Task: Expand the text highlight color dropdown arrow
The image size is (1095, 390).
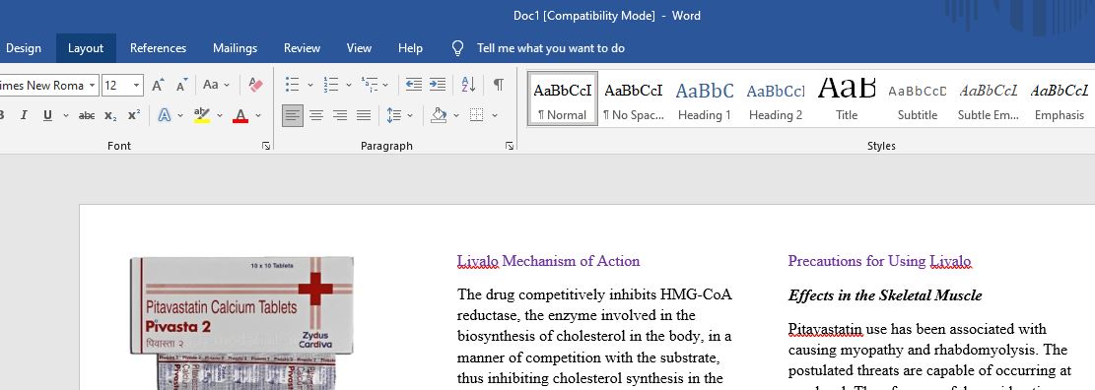Action: coord(219,116)
